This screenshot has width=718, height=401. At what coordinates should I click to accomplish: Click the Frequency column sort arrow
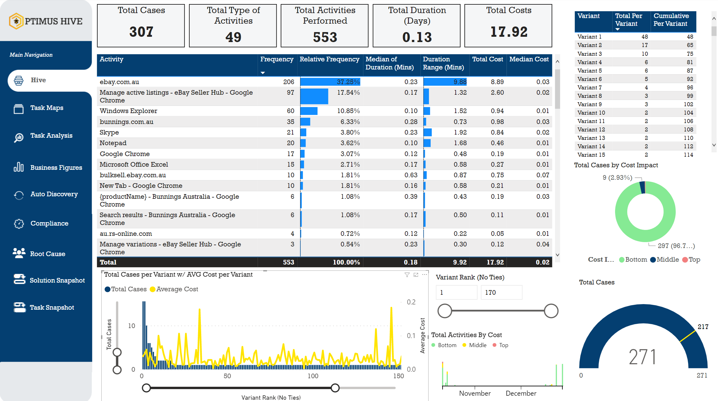(x=263, y=73)
